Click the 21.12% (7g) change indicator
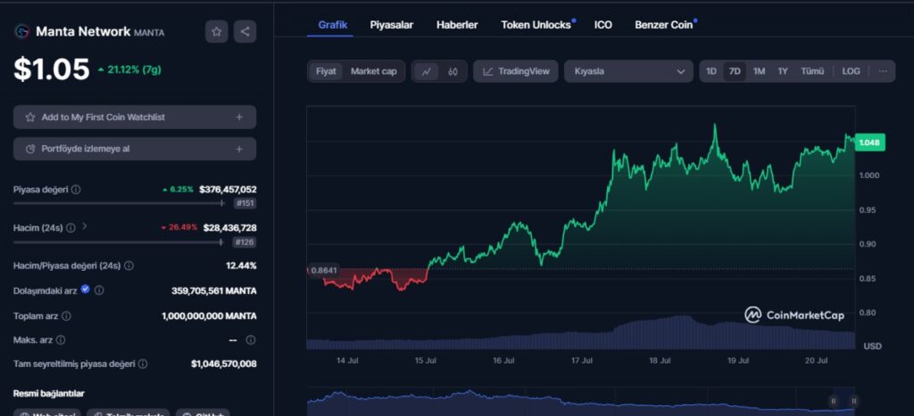 point(129,69)
